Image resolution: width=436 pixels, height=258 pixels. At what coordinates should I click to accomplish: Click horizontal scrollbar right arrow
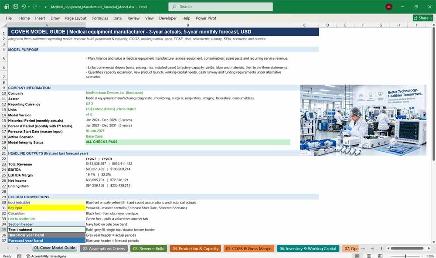[x=429, y=248]
